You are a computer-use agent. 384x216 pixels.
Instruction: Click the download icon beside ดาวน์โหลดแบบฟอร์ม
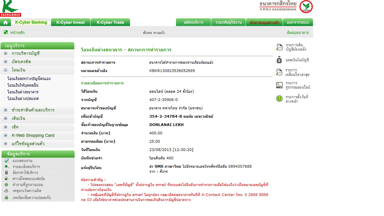6,179
